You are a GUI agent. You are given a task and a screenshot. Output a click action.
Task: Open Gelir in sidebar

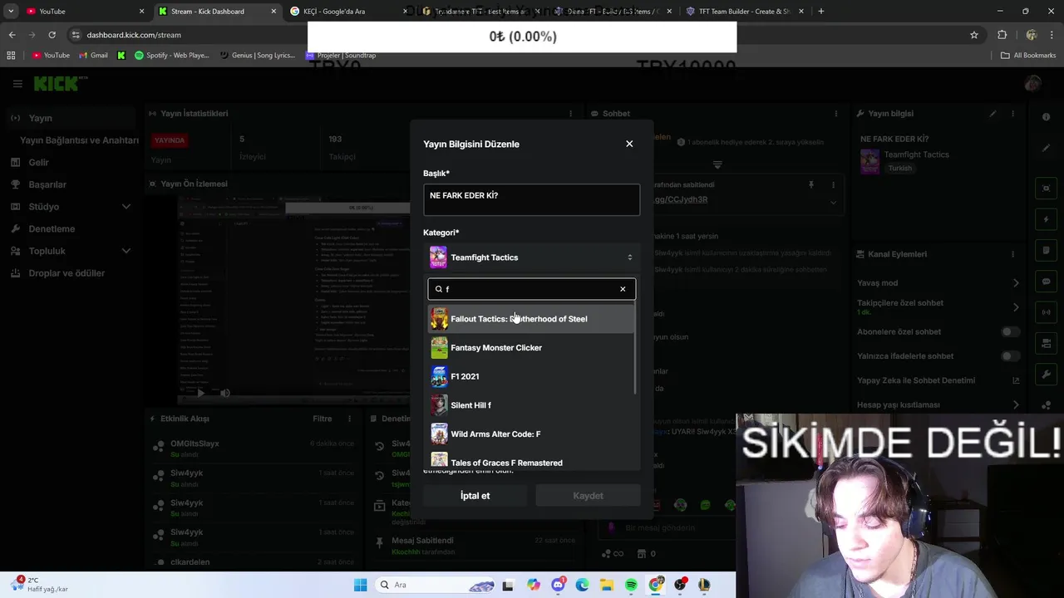[x=38, y=163]
